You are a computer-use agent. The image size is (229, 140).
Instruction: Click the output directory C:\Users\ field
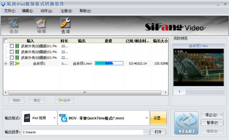click(83, 132)
